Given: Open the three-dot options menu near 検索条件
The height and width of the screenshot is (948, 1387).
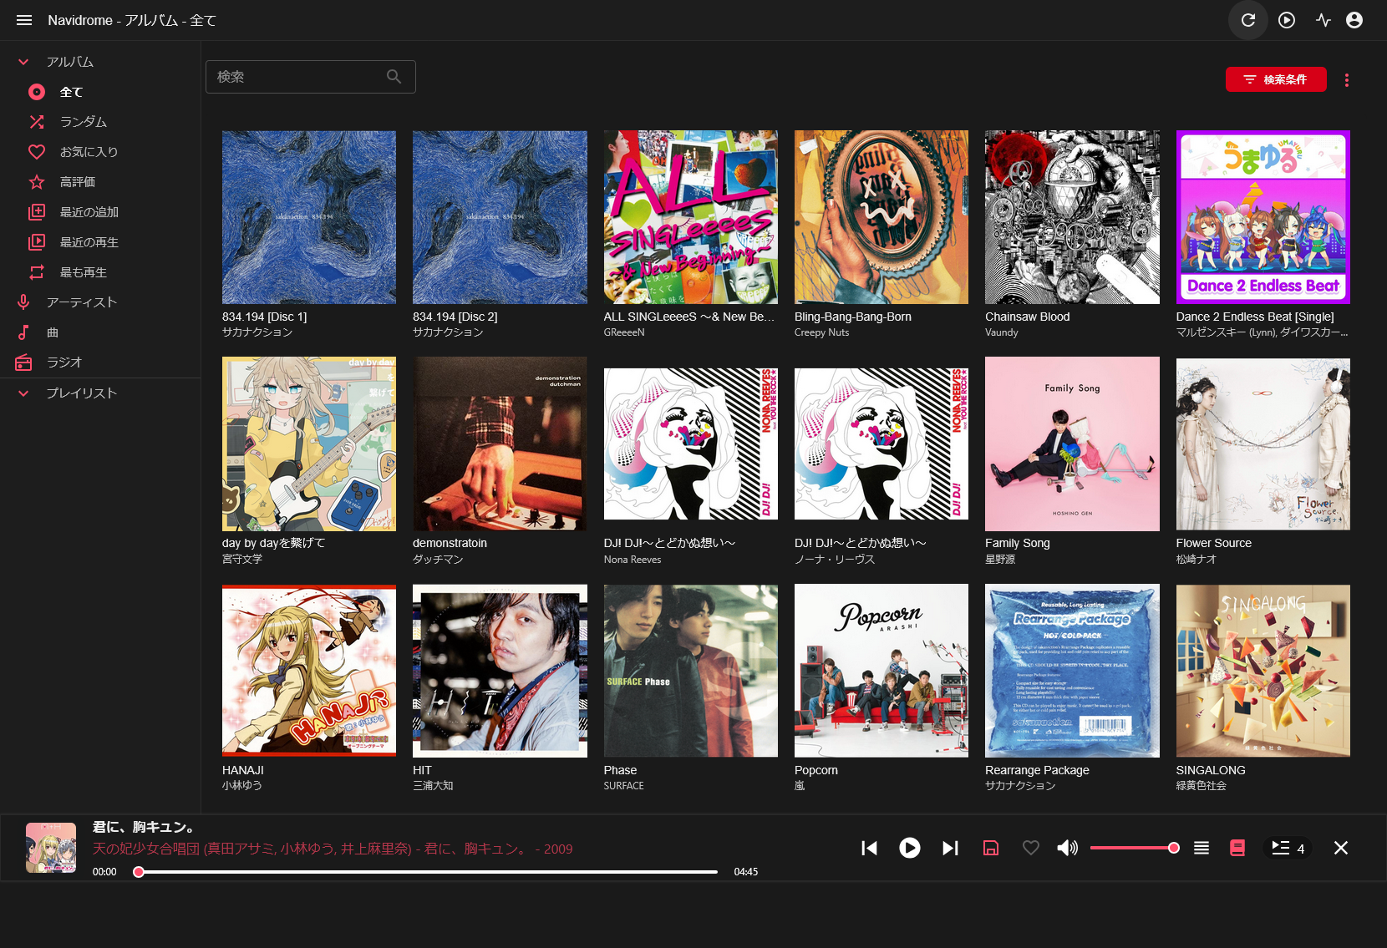Looking at the screenshot, I should click(x=1347, y=79).
